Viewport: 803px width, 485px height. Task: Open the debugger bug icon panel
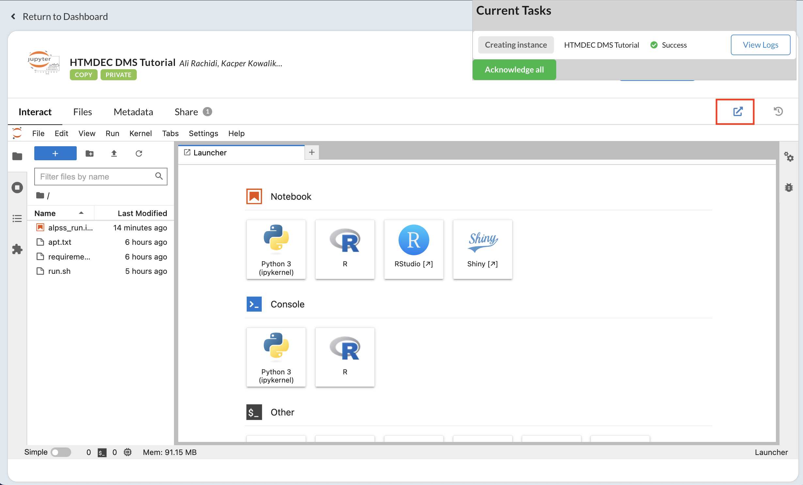point(789,188)
